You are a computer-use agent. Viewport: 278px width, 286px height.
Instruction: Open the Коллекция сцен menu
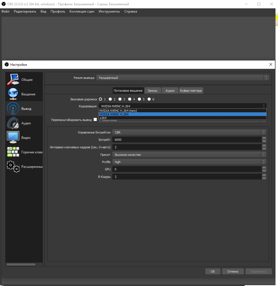tap(82, 11)
